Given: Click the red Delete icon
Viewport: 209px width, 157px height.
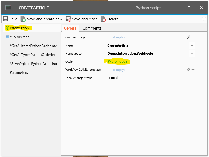Looking at the screenshot, I should (x=103, y=19).
